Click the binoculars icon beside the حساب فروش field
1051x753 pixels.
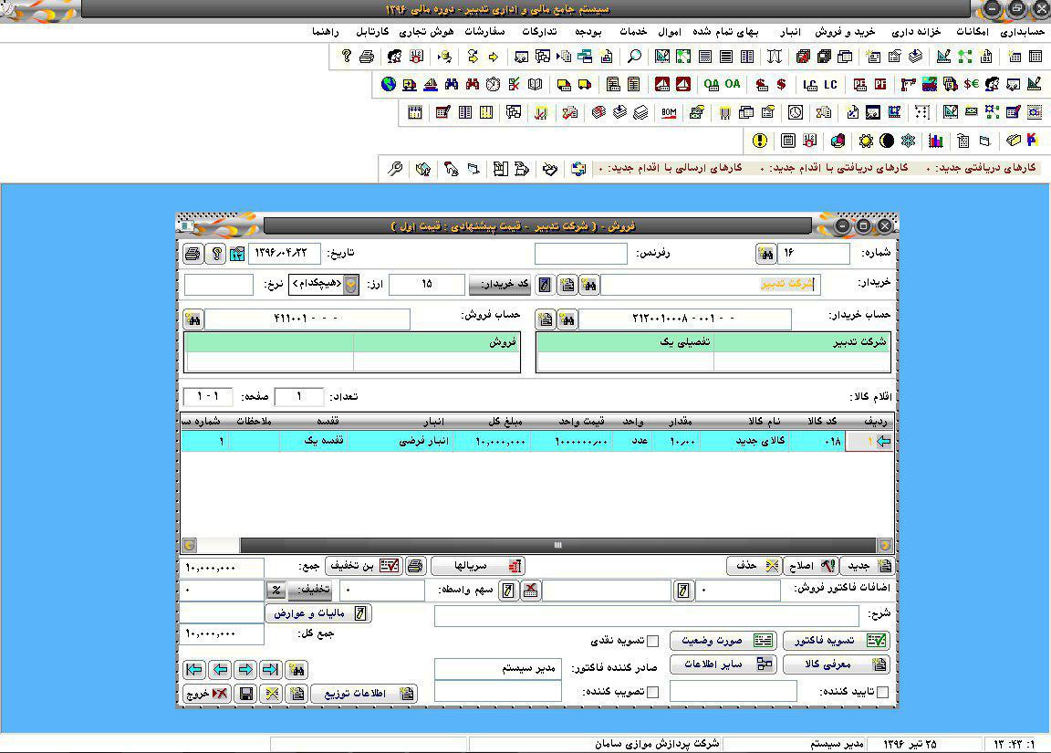[x=193, y=319]
